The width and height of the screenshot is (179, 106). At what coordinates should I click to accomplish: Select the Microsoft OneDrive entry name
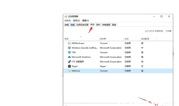coord(81,57)
